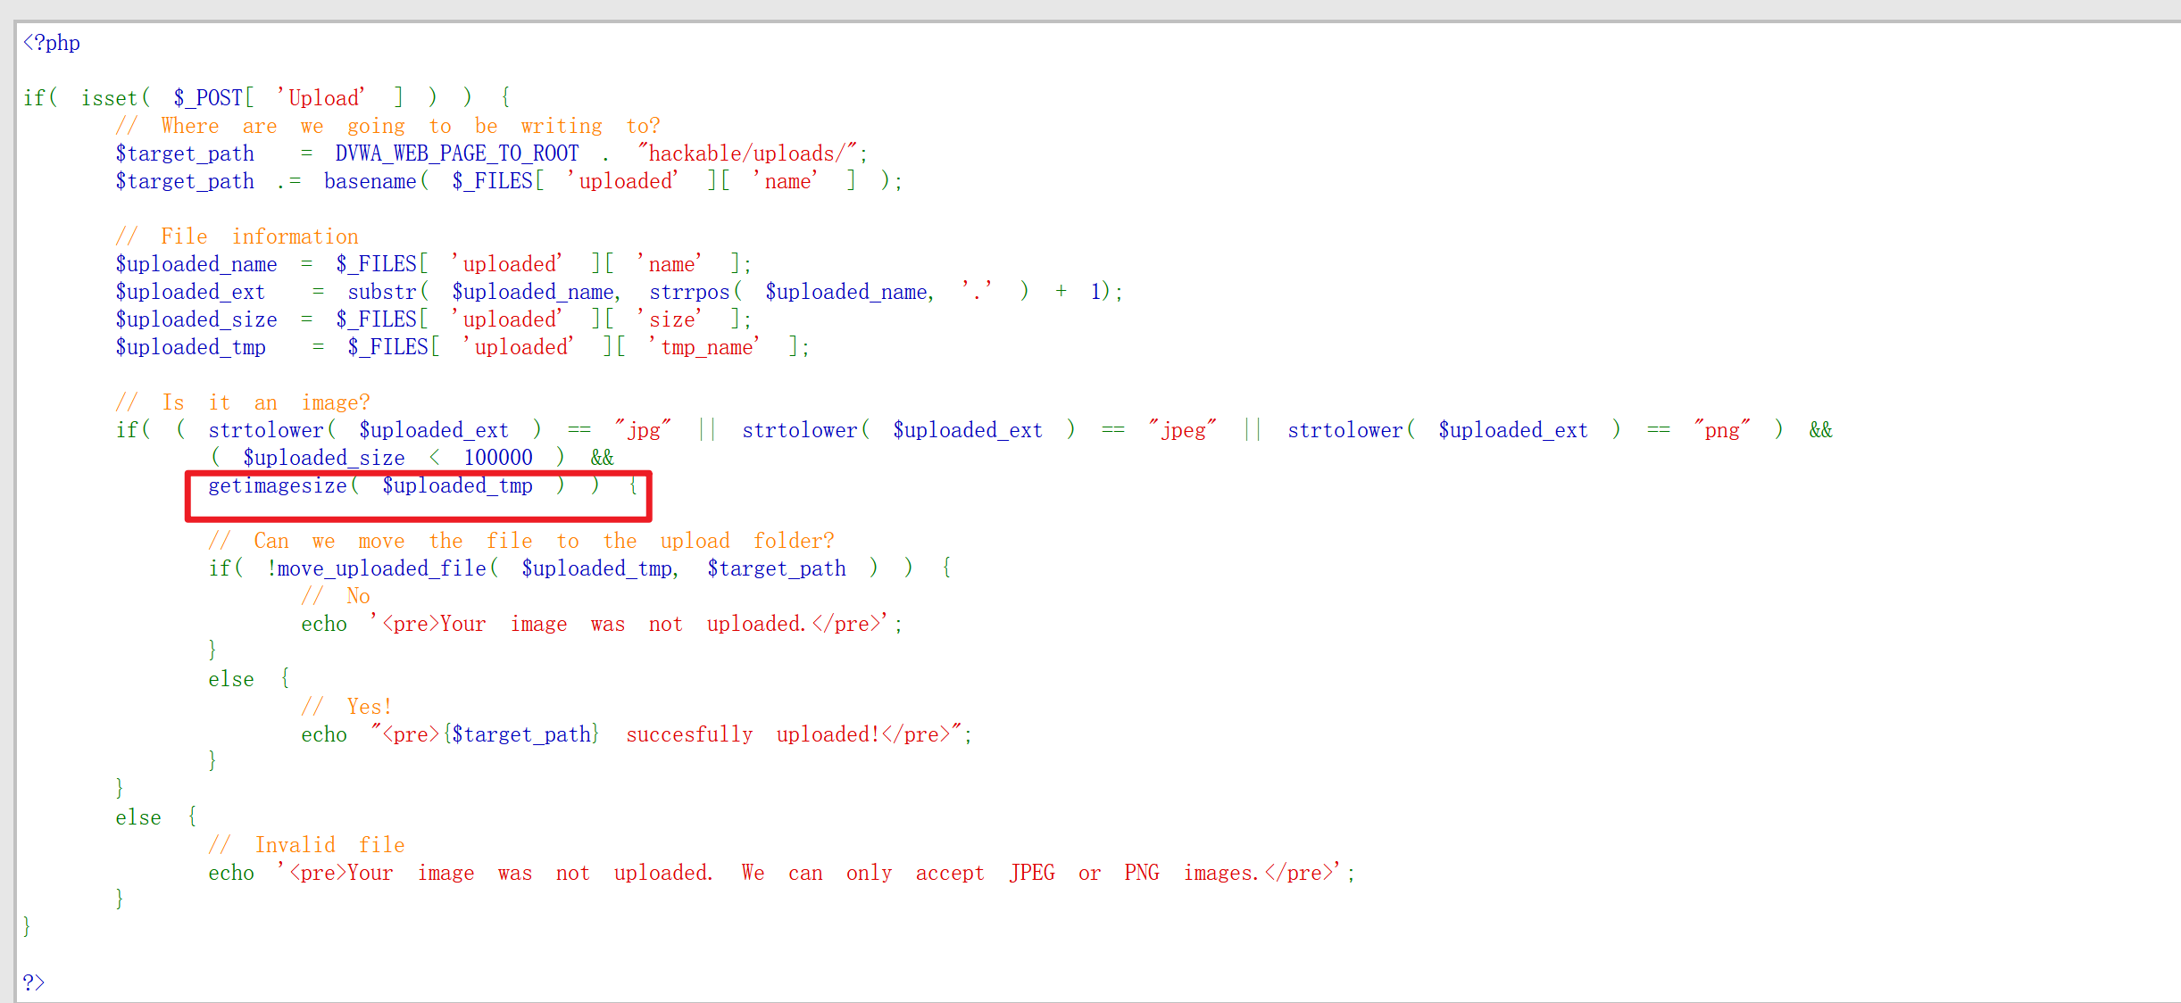Click the '// File information' comment

pos(237,236)
